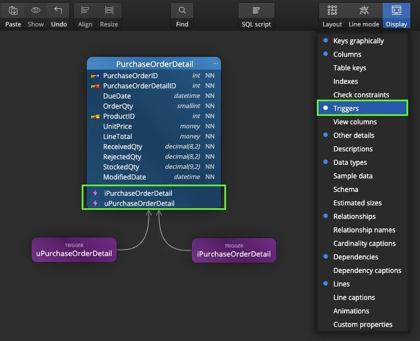Screen dimensions: 420x341
Task: Click the Undo arrow icon
Action: (58, 10)
